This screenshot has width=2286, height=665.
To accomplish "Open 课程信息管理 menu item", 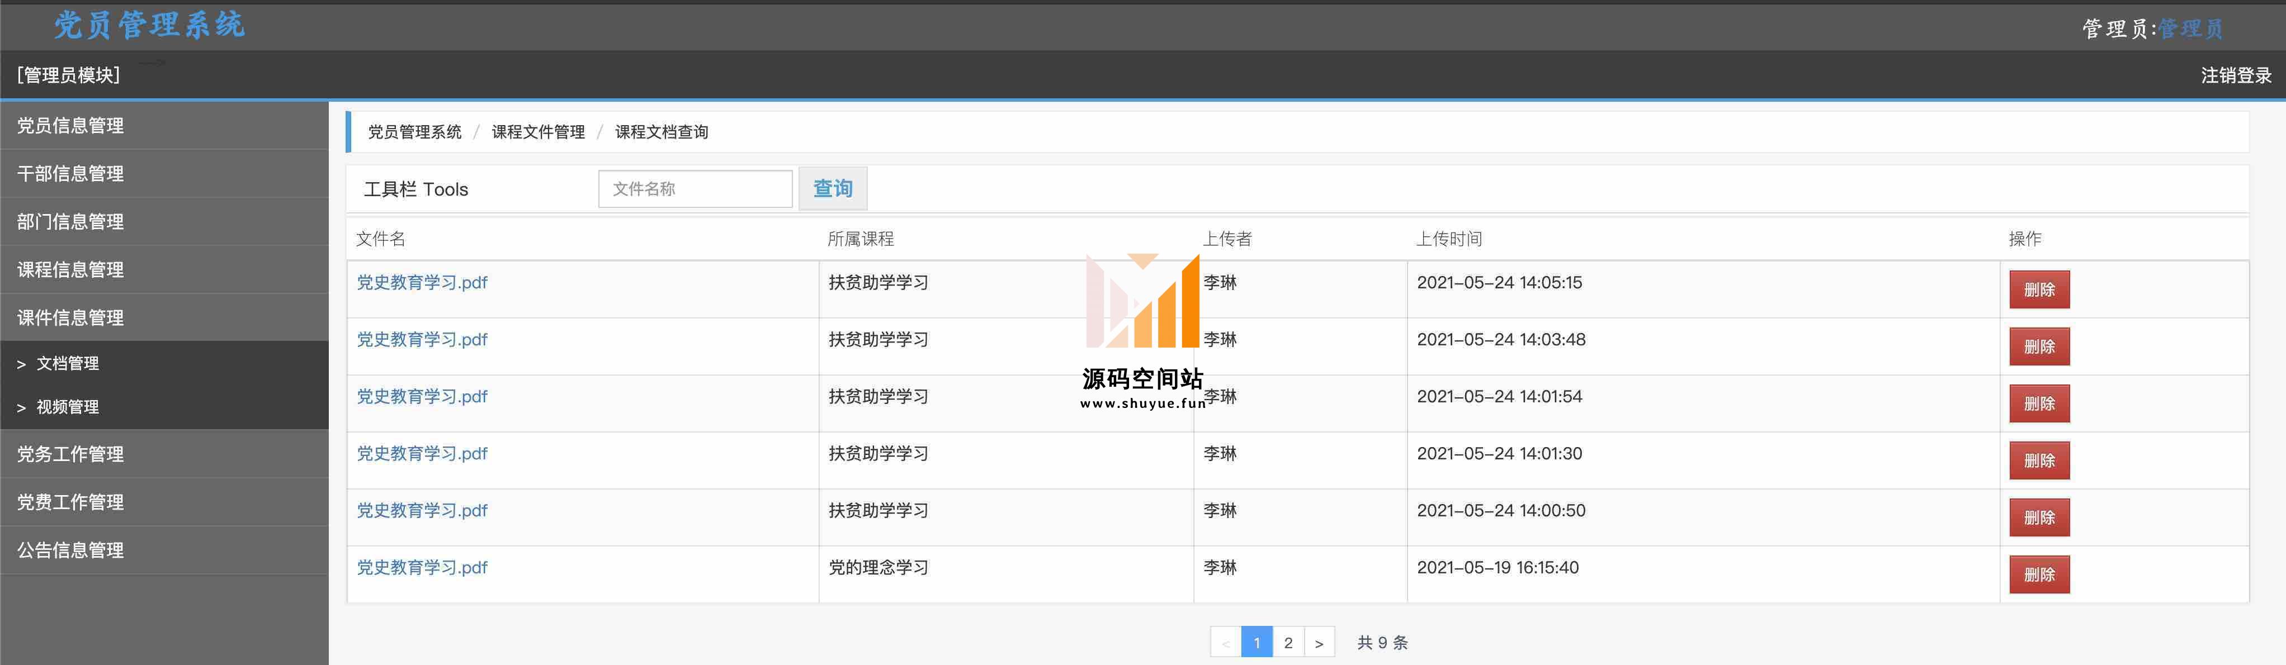I will pyautogui.click(x=164, y=269).
